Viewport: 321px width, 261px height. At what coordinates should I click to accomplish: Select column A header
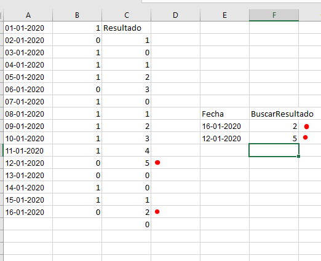point(28,15)
